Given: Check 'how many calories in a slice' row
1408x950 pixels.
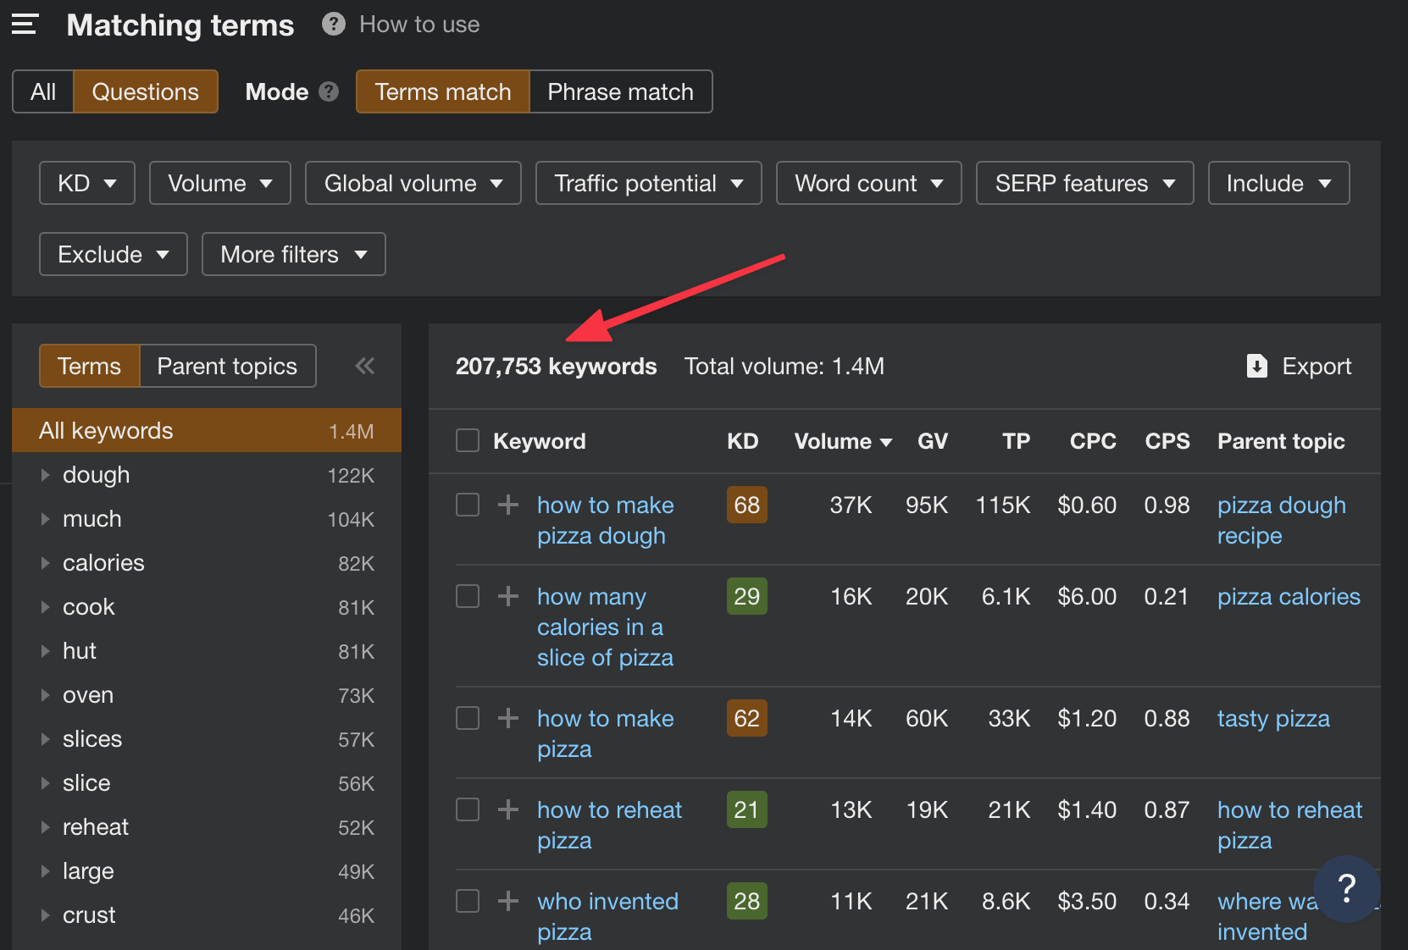Looking at the screenshot, I should click(x=468, y=596).
